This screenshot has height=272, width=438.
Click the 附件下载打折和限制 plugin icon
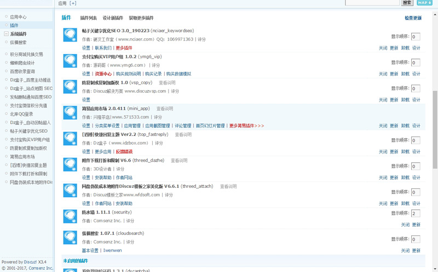70,164
